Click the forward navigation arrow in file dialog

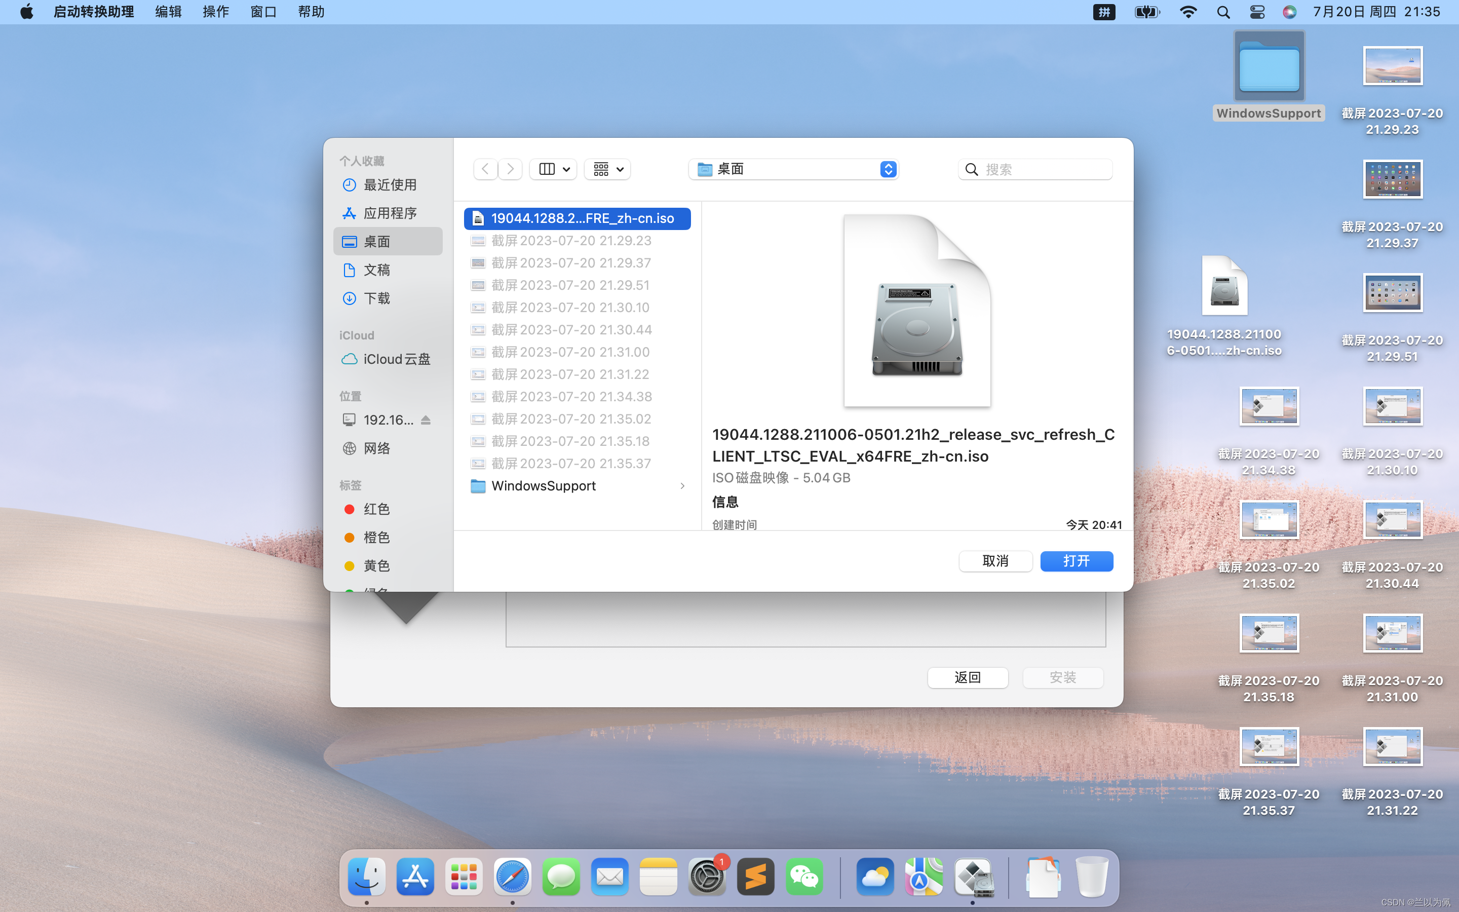[510, 169]
